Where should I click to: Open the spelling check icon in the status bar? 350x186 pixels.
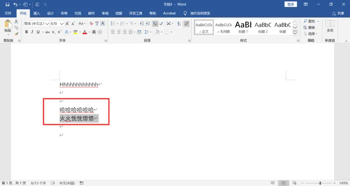click(52, 183)
